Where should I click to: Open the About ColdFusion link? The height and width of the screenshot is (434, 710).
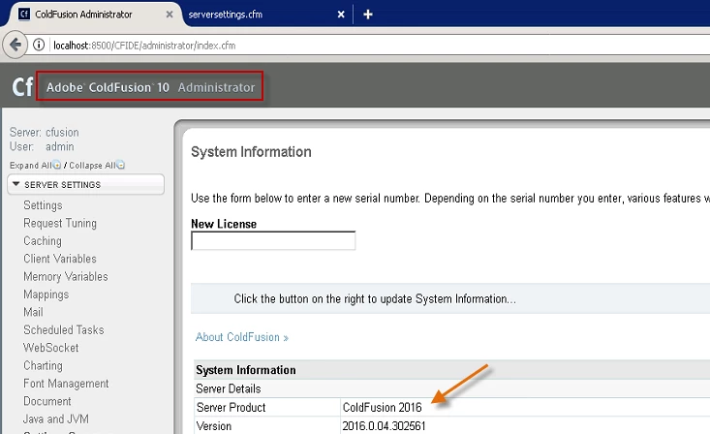(242, 337)
